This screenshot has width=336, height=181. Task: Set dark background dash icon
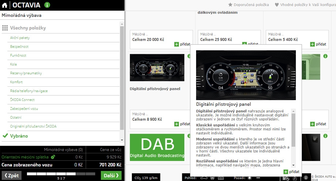pyautogui.click(x=258, y=178)
